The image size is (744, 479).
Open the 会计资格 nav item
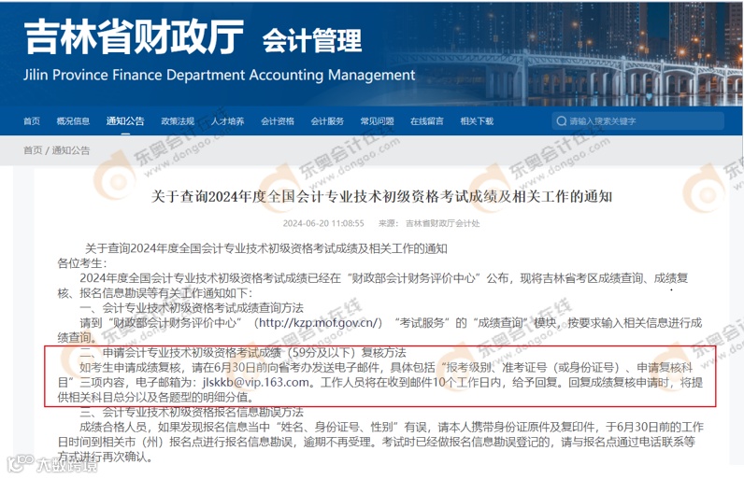pyautogui.click(x=278, y=121)
